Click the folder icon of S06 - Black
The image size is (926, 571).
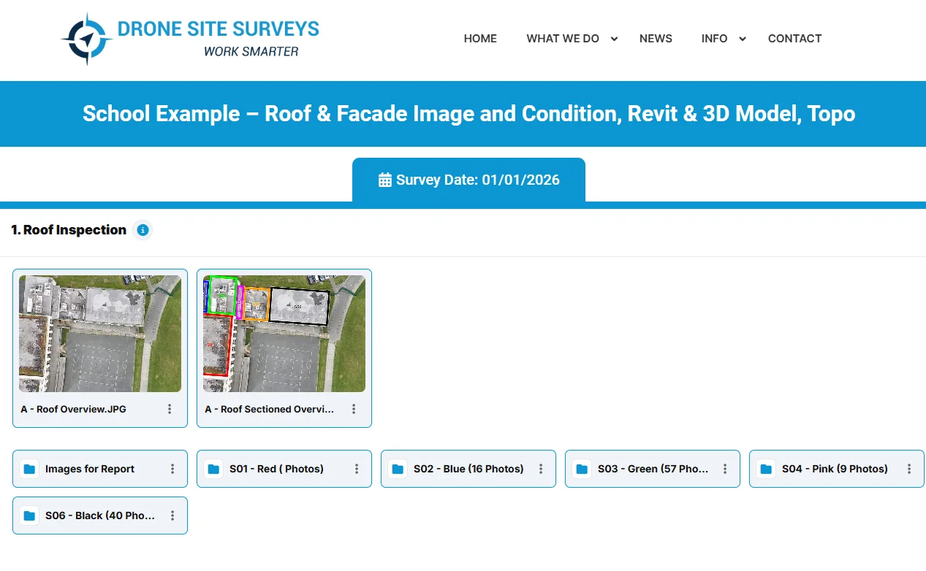(29, 516)
